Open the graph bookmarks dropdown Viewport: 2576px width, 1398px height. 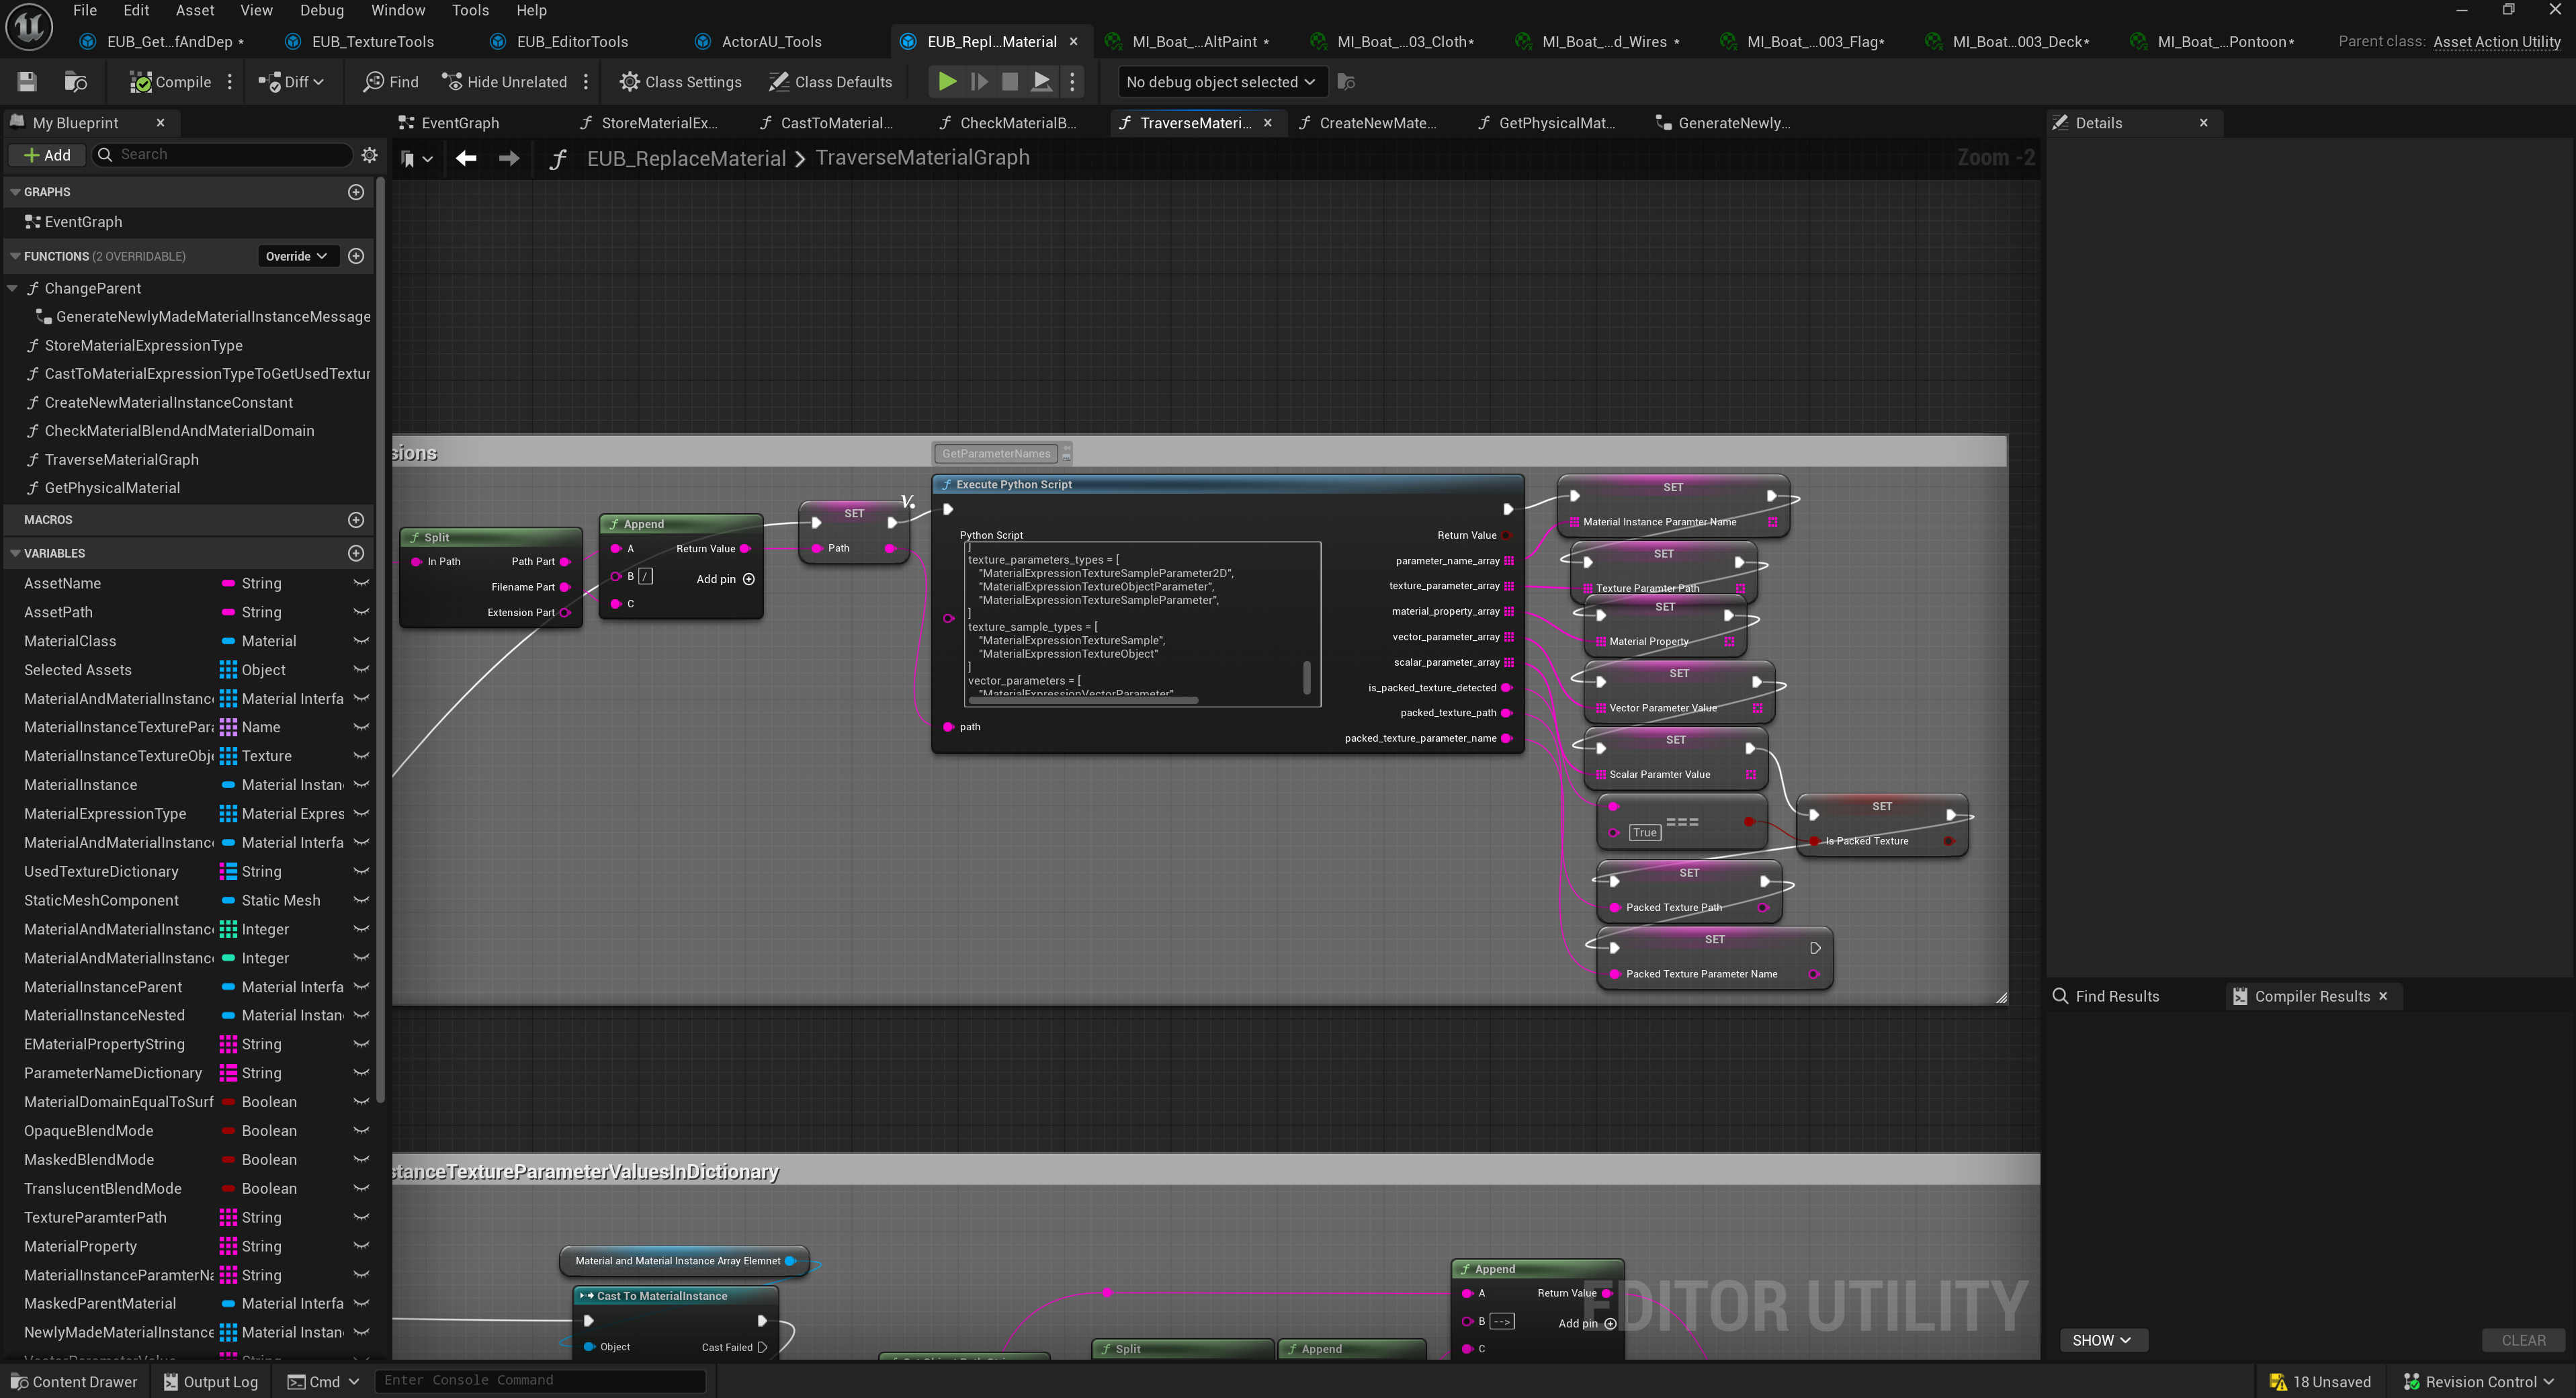(416, 159)
